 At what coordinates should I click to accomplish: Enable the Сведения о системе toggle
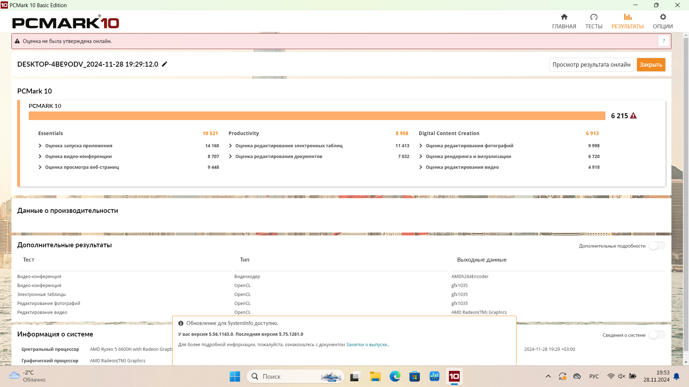click(x=657, y=335)
